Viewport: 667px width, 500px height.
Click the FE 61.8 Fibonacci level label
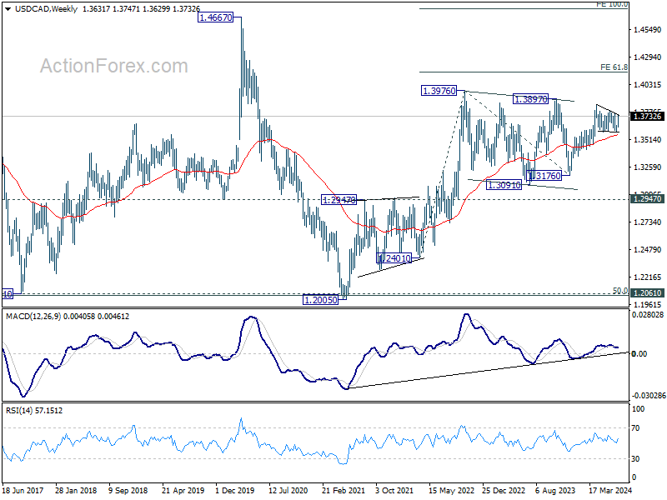click(614, 67)
